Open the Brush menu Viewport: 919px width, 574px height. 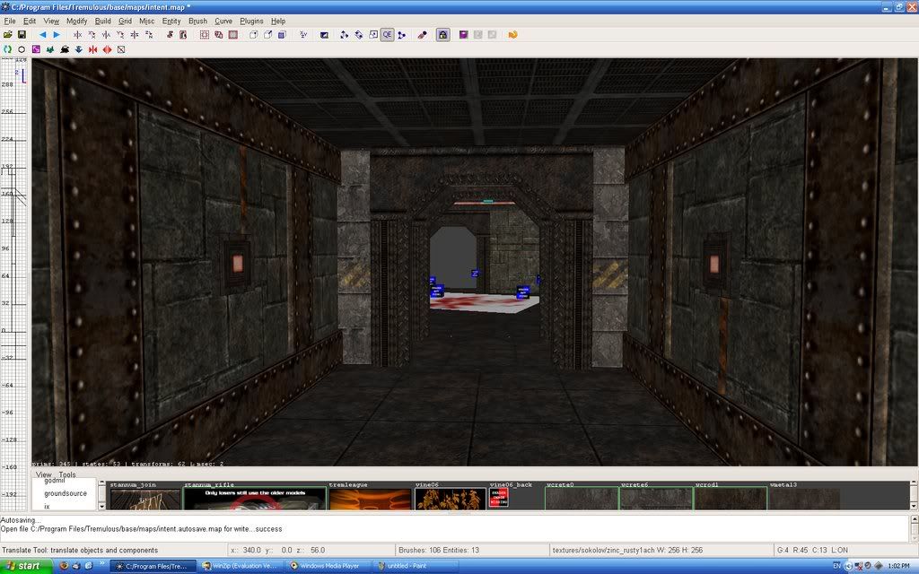tap(197, 22)
